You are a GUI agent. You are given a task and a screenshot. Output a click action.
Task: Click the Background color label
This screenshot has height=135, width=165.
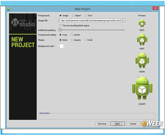point(46,46)
